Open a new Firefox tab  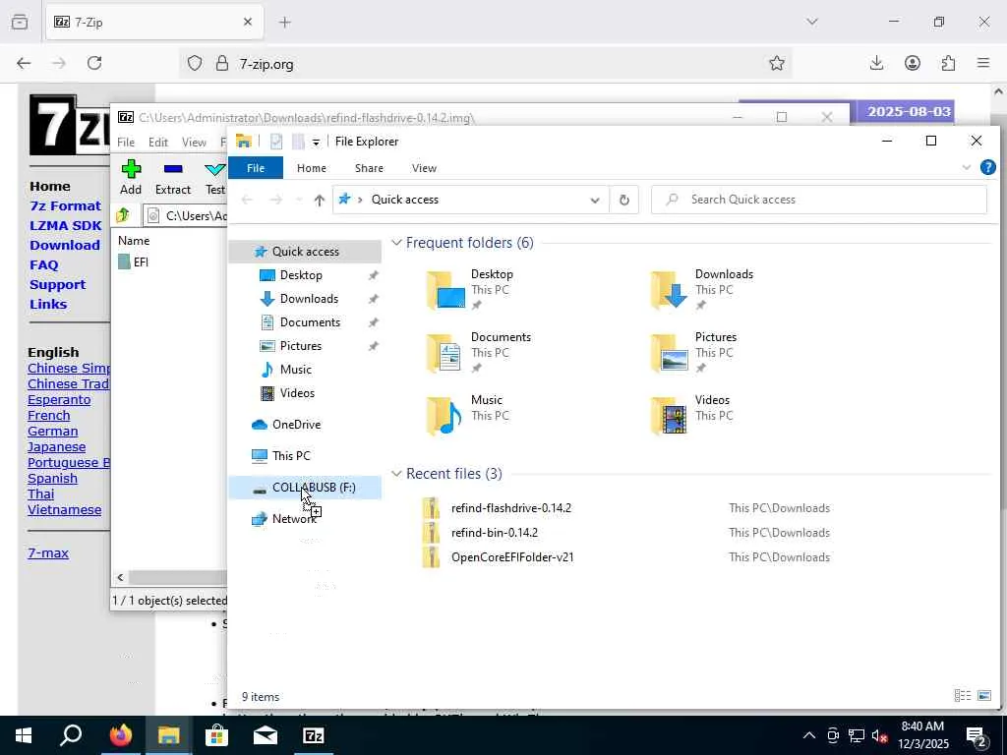pyautogui.click(x=285, y=23)
